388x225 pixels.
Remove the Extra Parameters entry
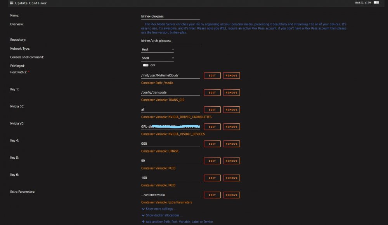coord(231,195)
